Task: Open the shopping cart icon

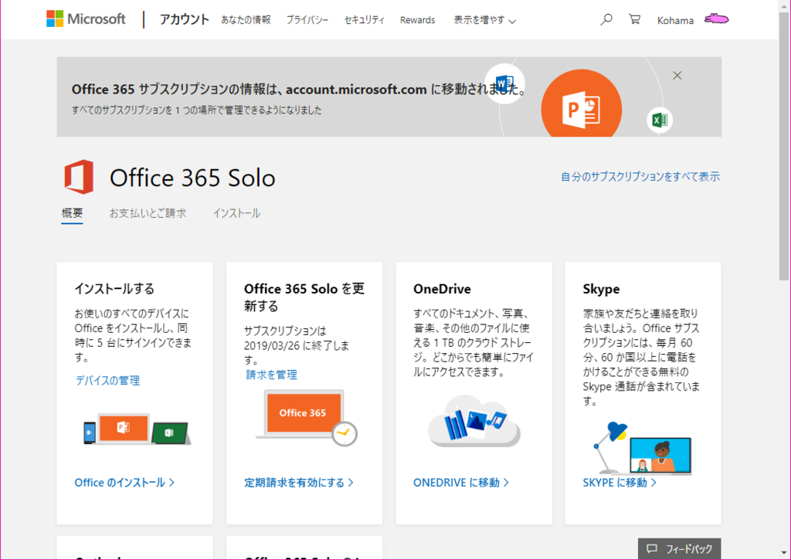Action: tap(635, 19)
